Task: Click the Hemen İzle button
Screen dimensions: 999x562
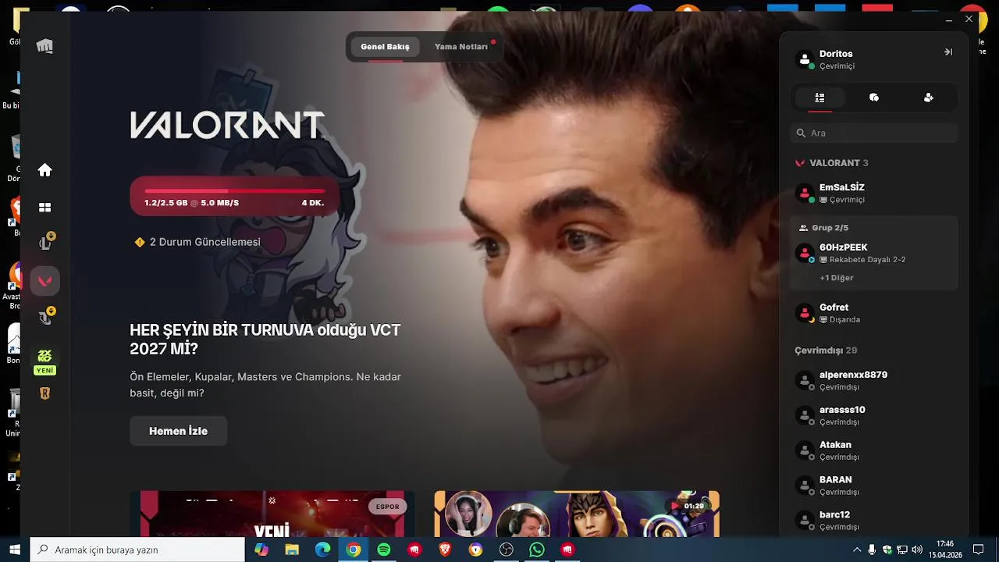Action: tap(179, 431)
